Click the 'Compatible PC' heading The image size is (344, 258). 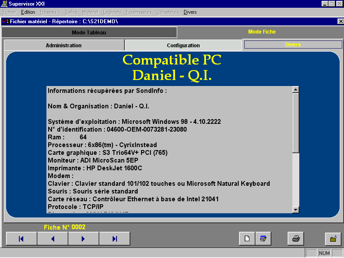172,60
